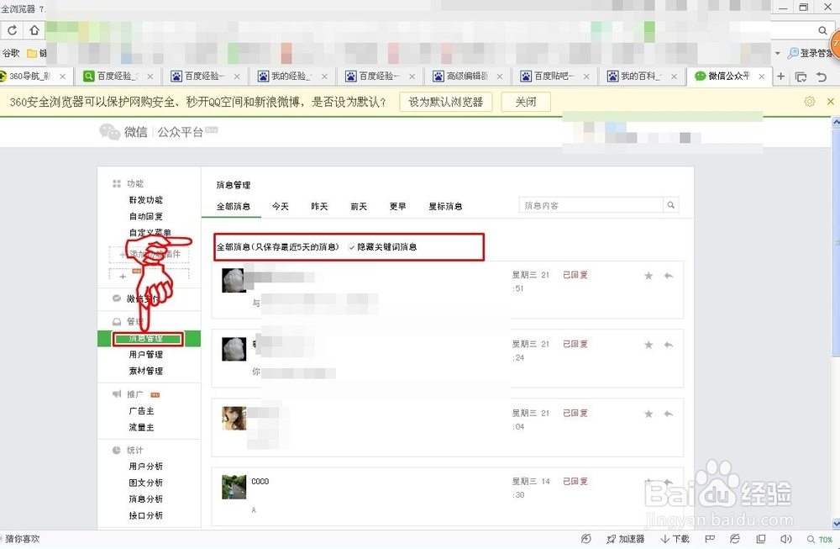Viewport: 840px width, 549px height.
Task: Star the message from 星期三 21:51
Action: click(648, 276)
